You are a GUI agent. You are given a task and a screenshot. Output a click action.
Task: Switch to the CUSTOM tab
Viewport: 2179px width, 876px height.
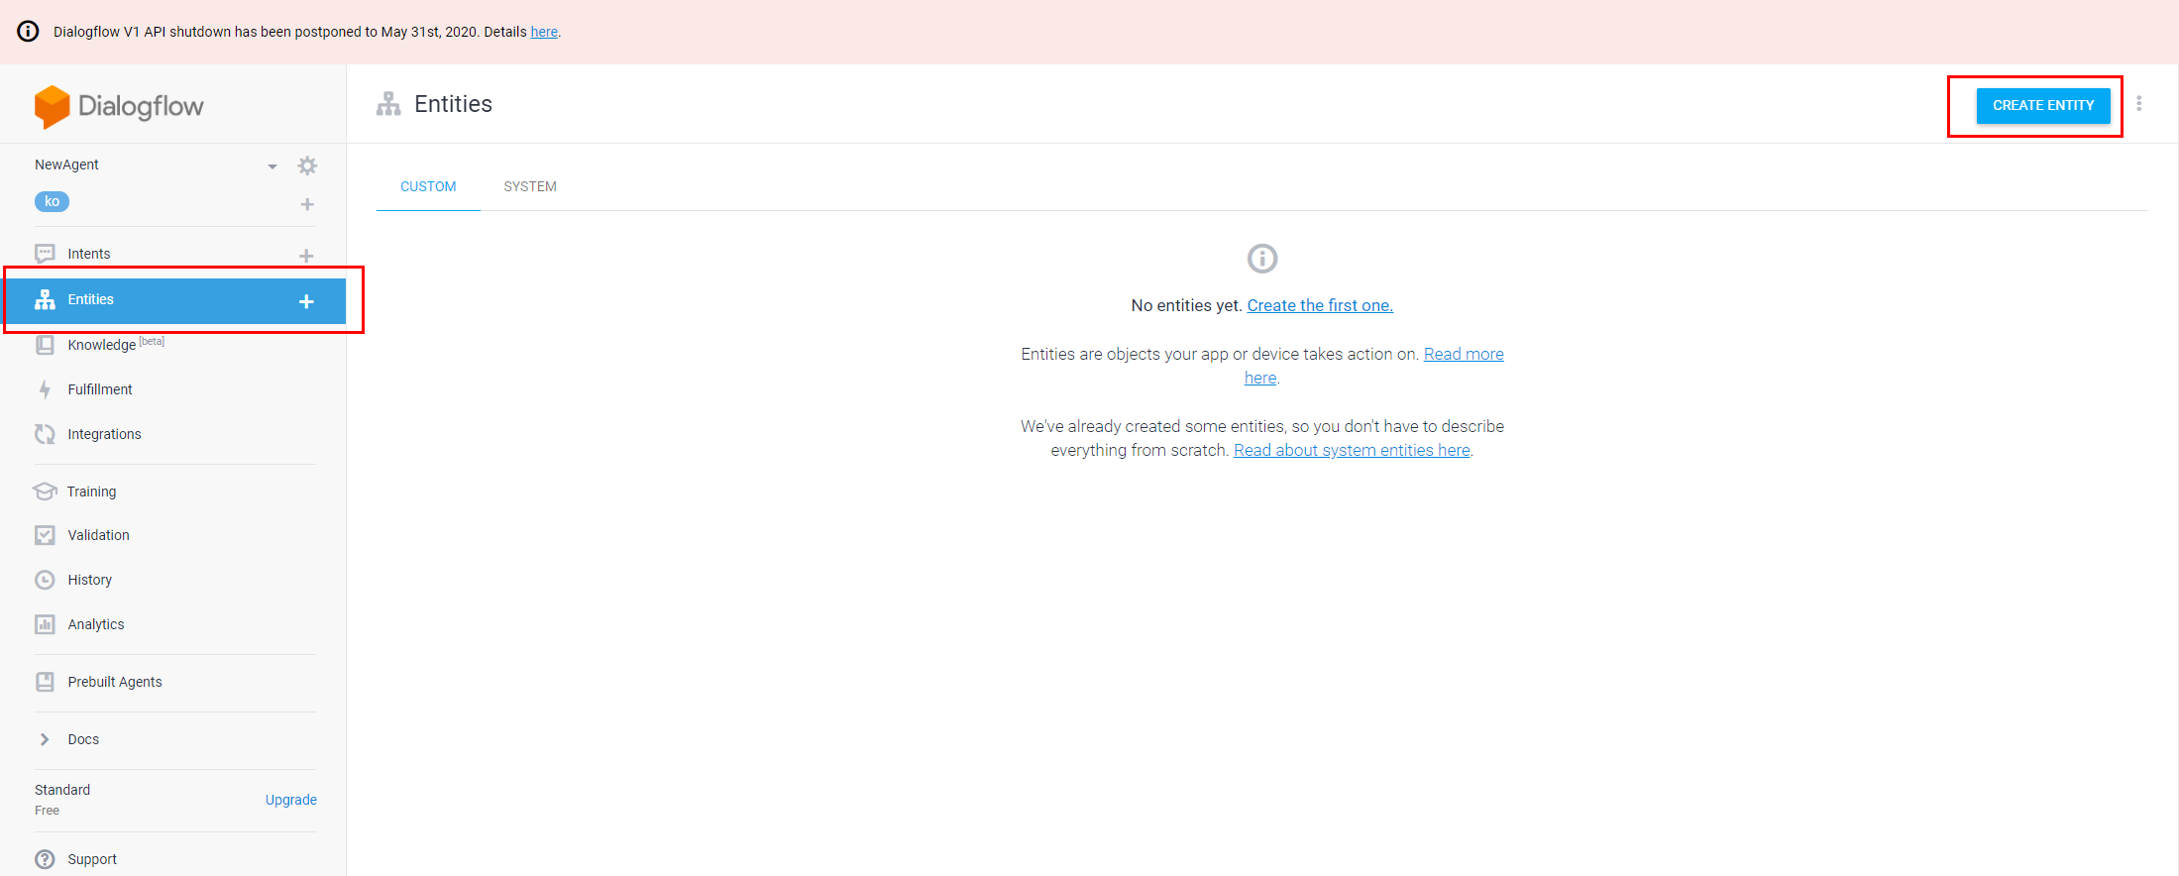(x=428, y=186)
